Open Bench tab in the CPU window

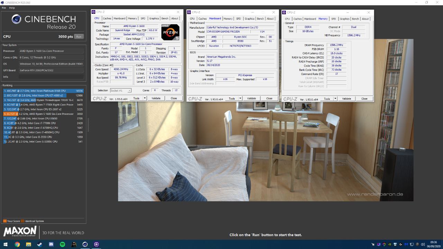pos(165,19)
